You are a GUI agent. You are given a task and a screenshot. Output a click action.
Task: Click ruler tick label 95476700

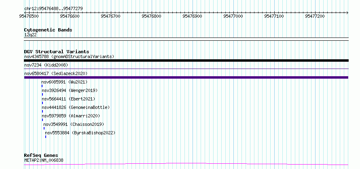point(111,16)
